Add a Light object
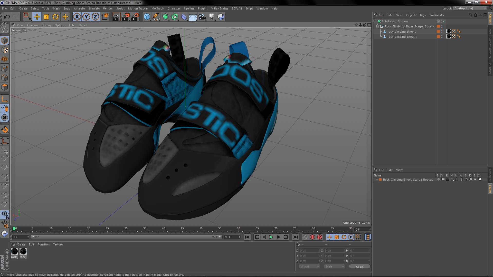Viewport: 493px width, 277px height. pos(211,17)
